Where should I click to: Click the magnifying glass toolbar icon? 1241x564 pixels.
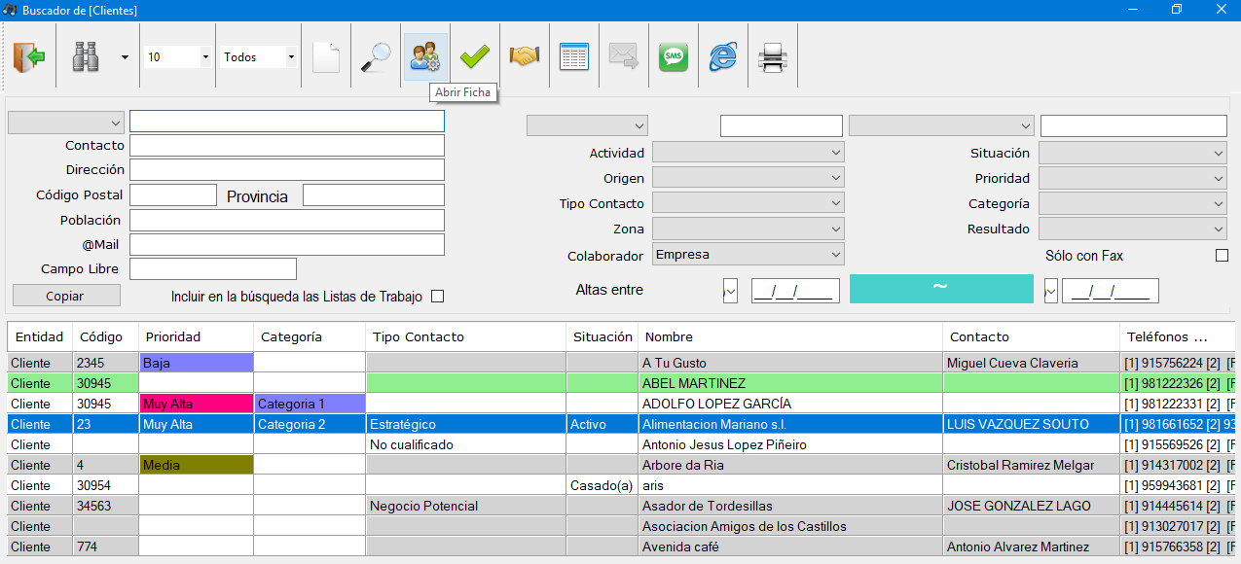coord(376,57)
